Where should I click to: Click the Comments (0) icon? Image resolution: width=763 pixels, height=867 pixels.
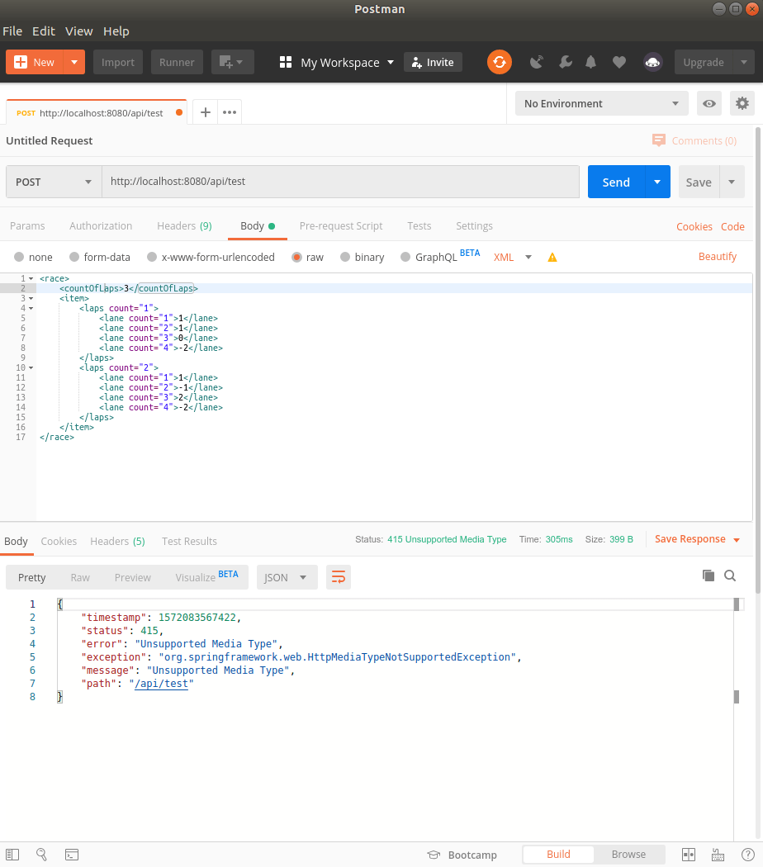658,140
